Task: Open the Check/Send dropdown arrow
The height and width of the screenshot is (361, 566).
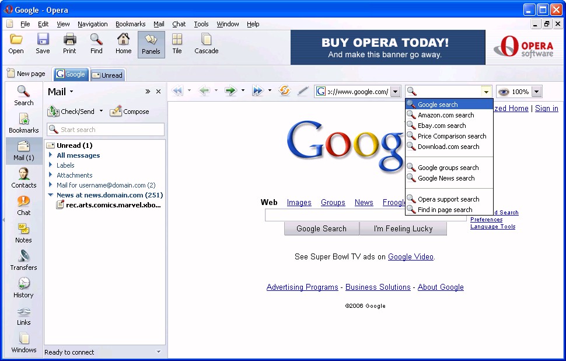Action: (101, 111)
